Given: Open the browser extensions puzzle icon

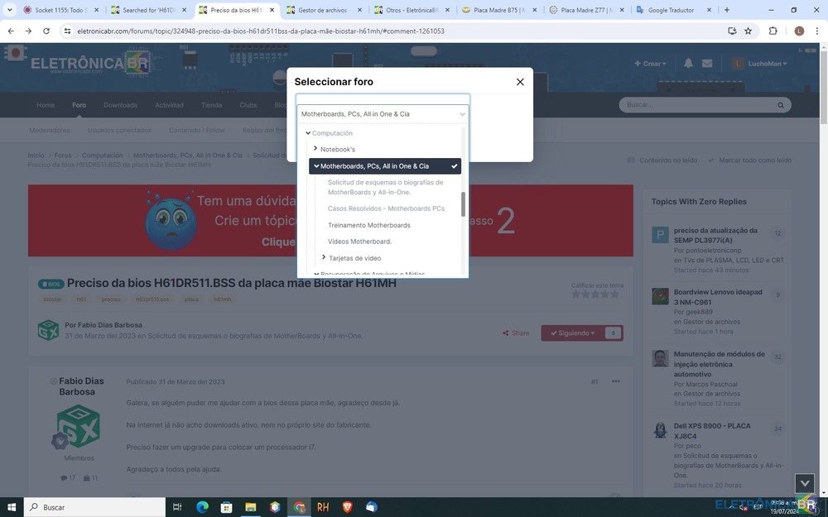Looking at the screenshot, I should pyautogui.click(x=773, y=31).
